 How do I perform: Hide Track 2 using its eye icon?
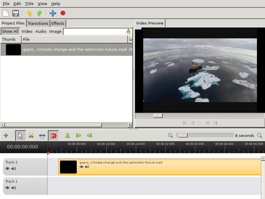tap(7, 169)
